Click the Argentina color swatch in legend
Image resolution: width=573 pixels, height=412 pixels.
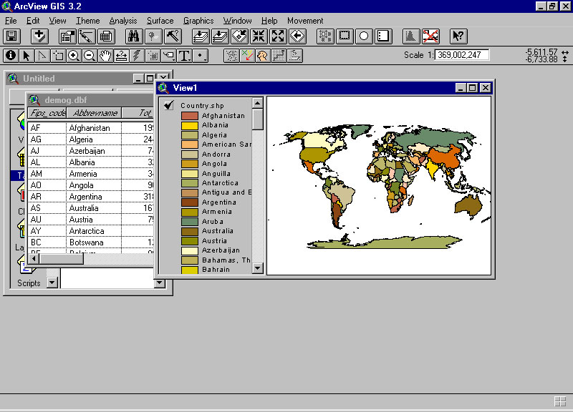[189, 202]
